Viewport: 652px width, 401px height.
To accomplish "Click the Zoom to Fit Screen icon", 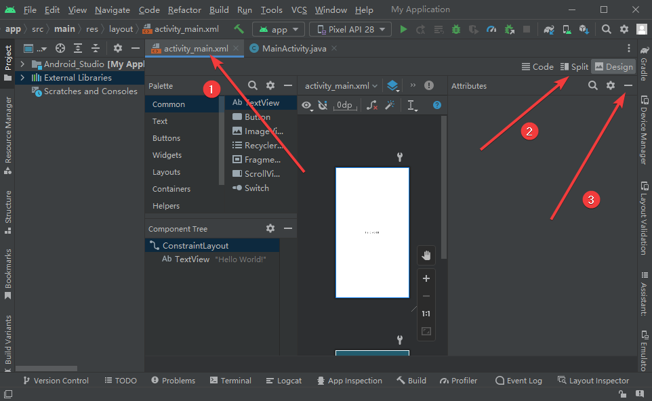I will tap(426, 331).
